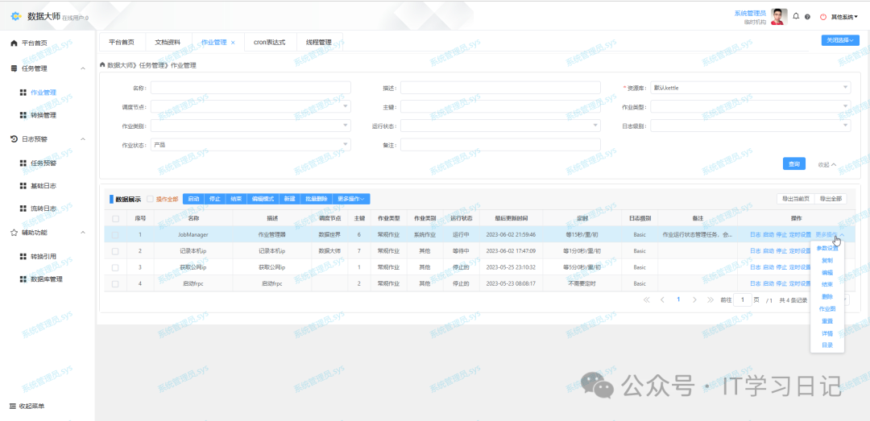
Task: Click the user avatar photo
Action: (779, 17)
